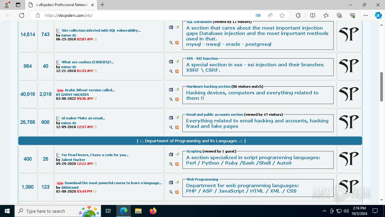
Task: Open thread "Arabic Bifrost version called..."
Action: point(90,90)
